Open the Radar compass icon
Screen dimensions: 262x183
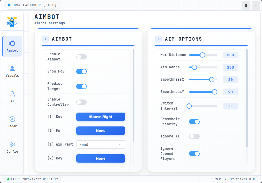tap(12, 119)
